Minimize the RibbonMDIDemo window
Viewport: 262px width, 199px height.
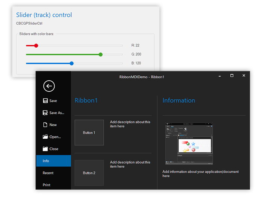(x=220, y=76)
